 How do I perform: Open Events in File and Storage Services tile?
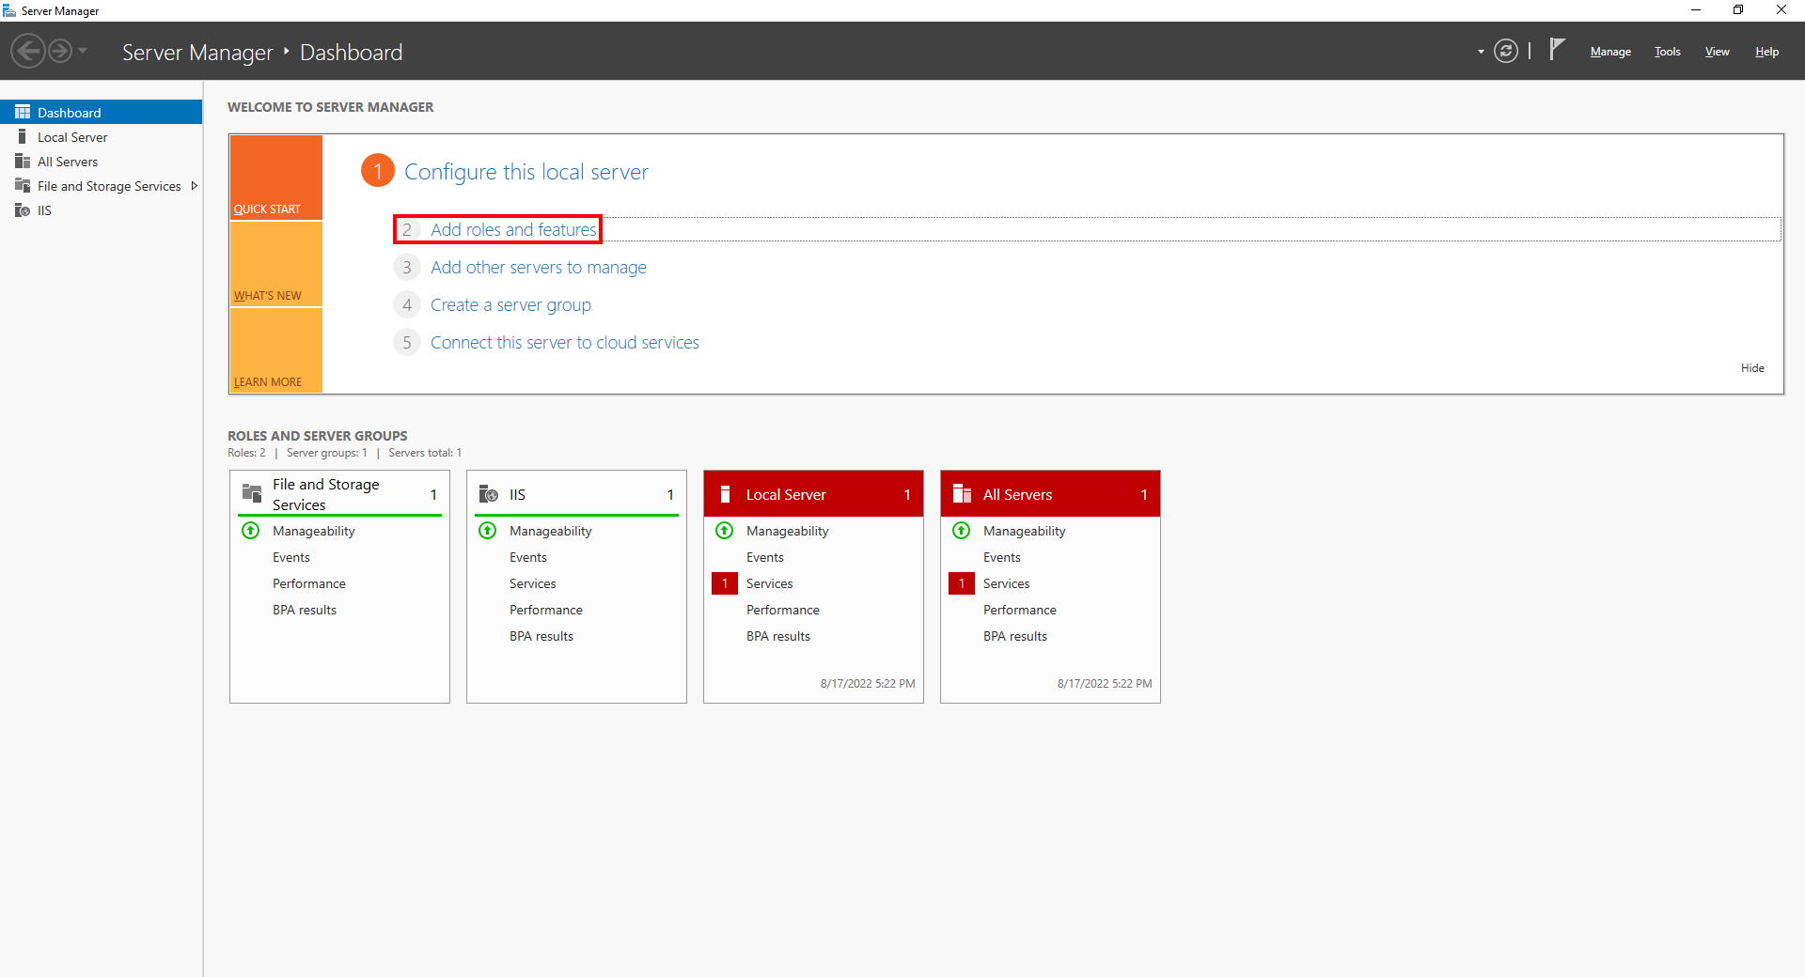[291, 557]
